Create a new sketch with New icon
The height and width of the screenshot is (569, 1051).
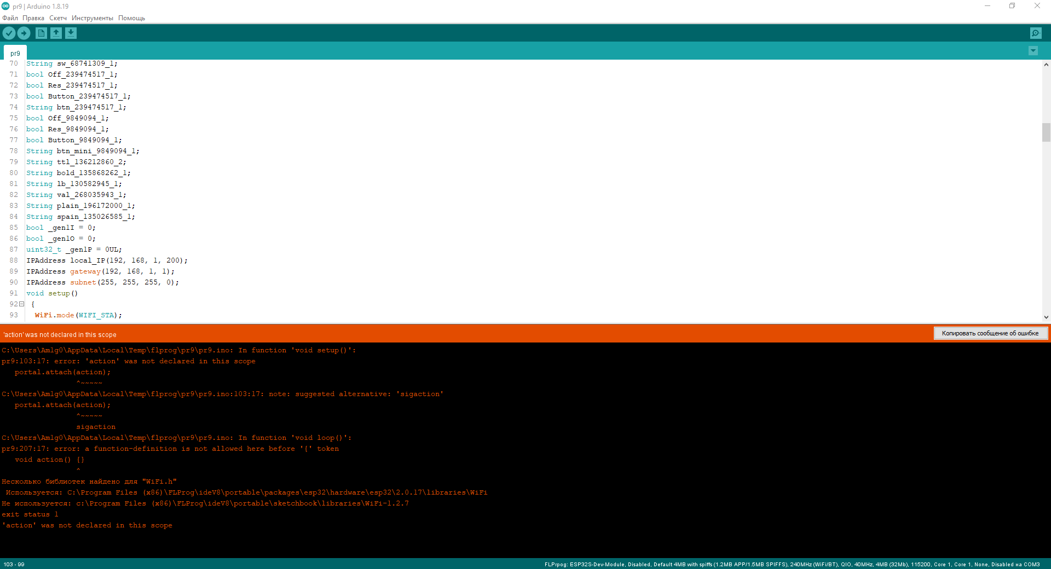click(x=41, y=33)
